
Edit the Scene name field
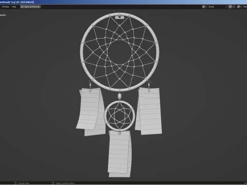216,7
